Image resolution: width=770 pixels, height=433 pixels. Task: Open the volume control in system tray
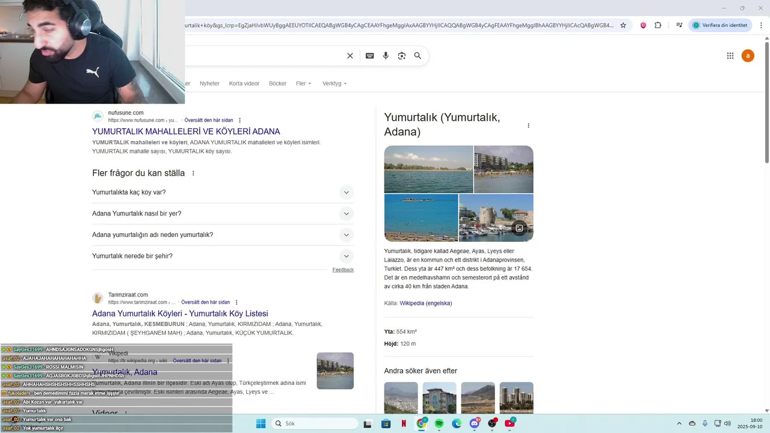pyautogui.click(x=727, y=423)
